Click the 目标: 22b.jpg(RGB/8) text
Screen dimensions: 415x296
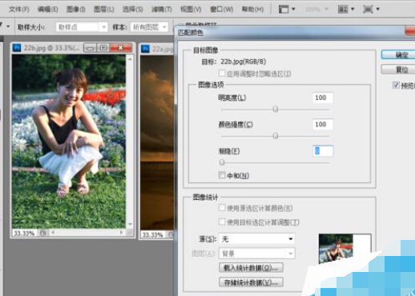(x=234, y=62)
